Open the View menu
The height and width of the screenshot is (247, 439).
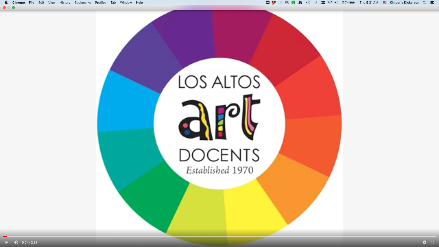(52, 2)
